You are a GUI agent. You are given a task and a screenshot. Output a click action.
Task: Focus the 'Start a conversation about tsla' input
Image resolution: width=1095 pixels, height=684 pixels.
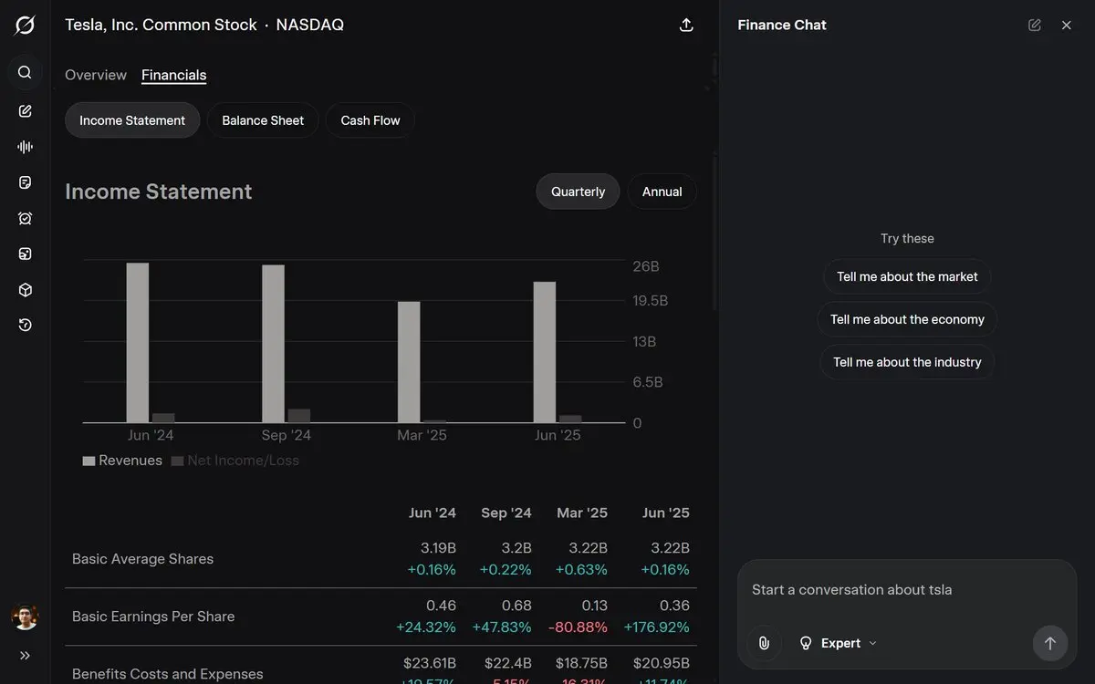point(907,590)
